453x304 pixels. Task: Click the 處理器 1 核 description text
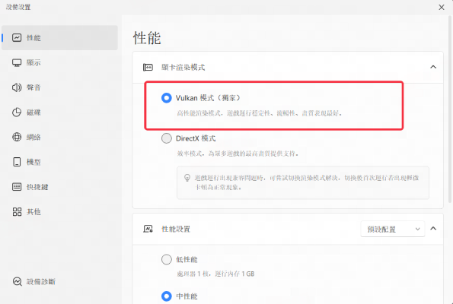[215, 274]
